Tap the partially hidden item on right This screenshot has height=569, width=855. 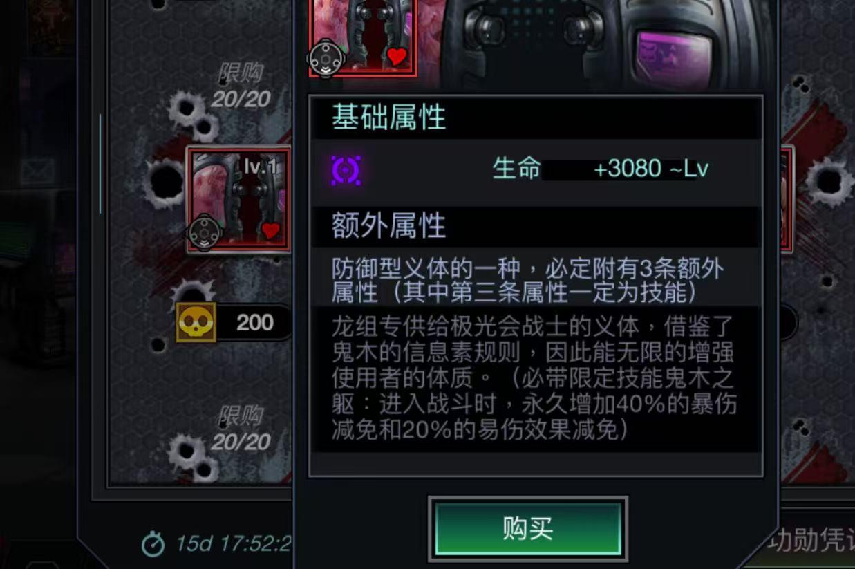point(787,199)
